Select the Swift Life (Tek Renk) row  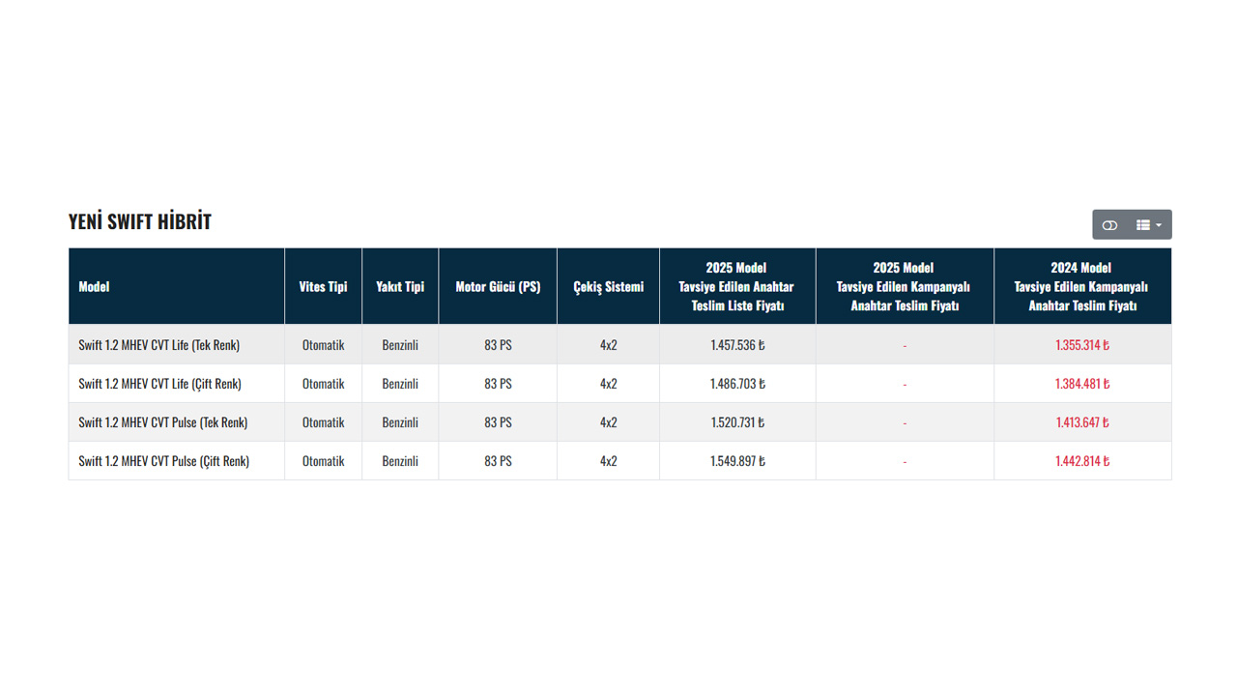(619, 344)
